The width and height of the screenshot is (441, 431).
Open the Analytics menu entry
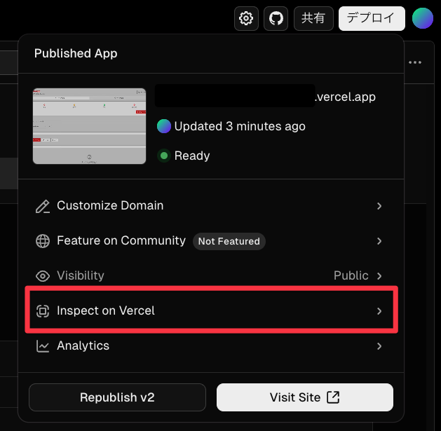pos(211,346)
